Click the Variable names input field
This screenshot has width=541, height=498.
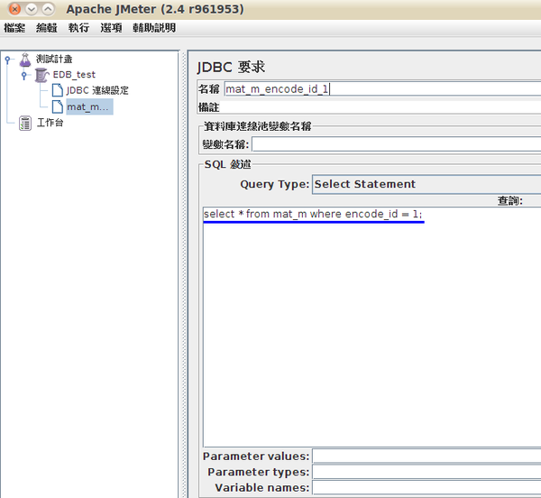pyautogui.click(x=426, y=488)
